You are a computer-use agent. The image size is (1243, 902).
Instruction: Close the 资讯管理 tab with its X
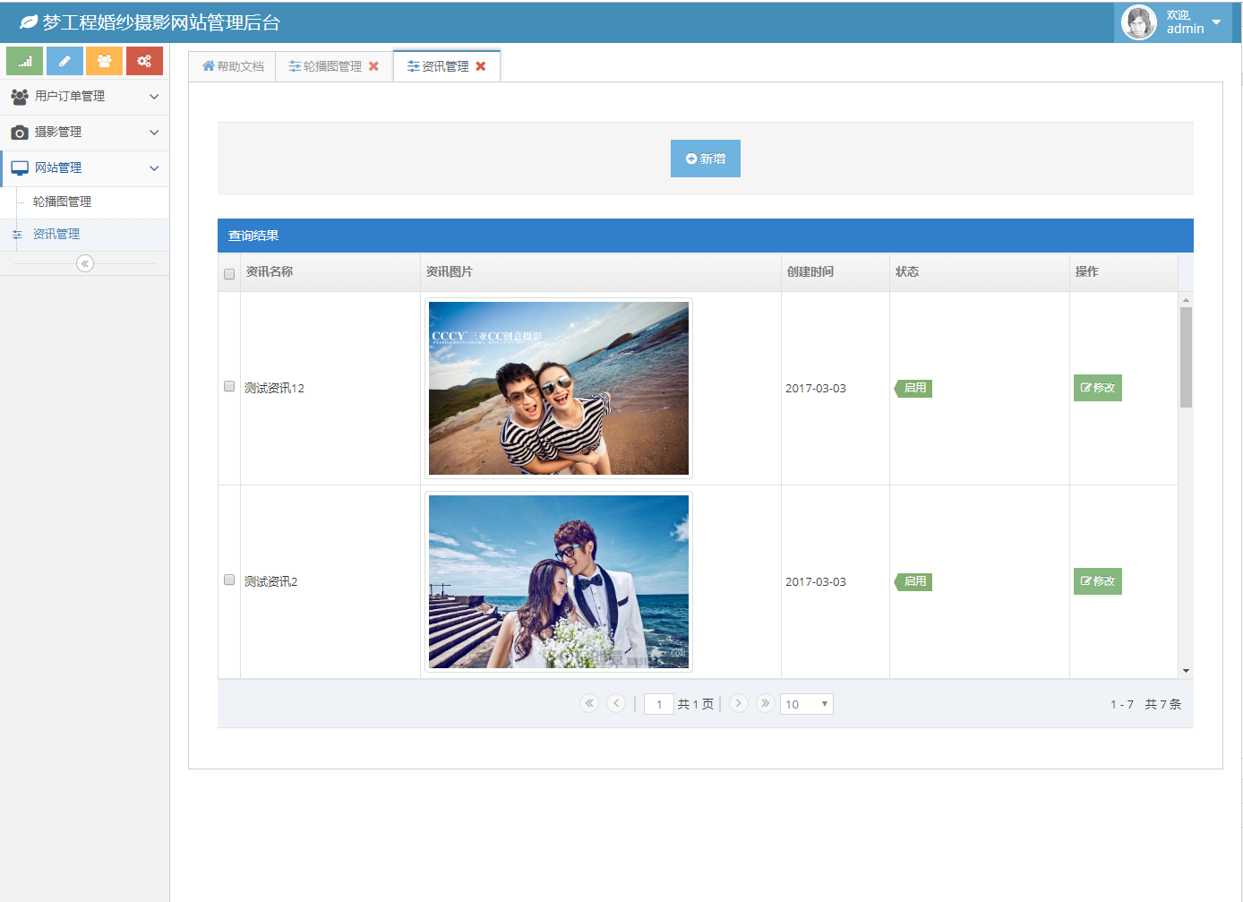tap(481, 66)
